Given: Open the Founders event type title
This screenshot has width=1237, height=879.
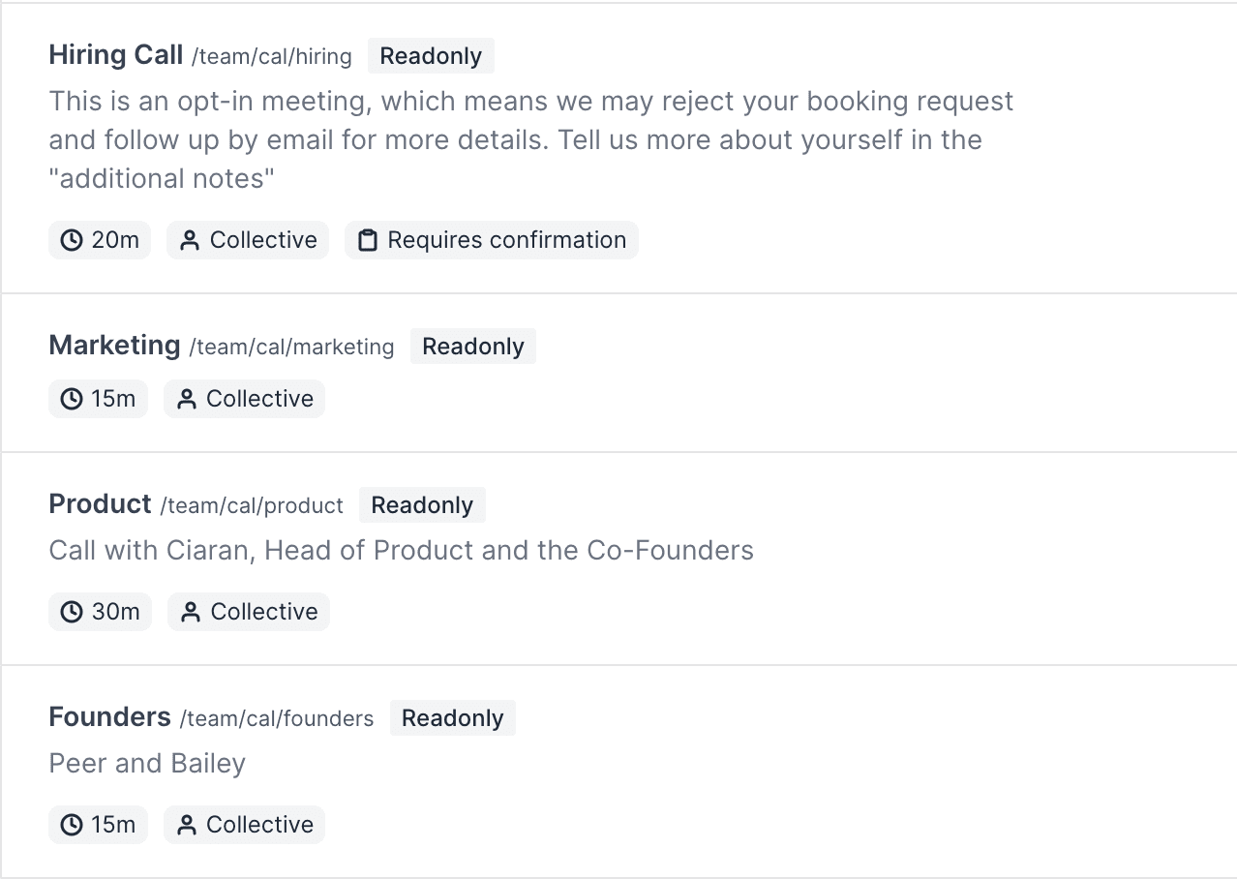Looking at the screenshot, I should (110, 717).
